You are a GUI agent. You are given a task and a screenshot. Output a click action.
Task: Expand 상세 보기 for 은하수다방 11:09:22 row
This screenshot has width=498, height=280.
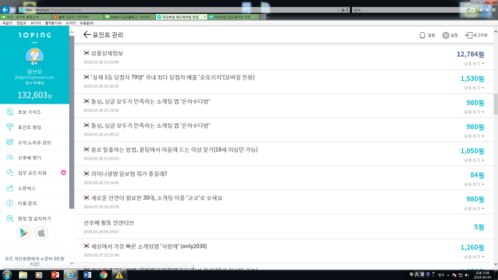(474, 136)
